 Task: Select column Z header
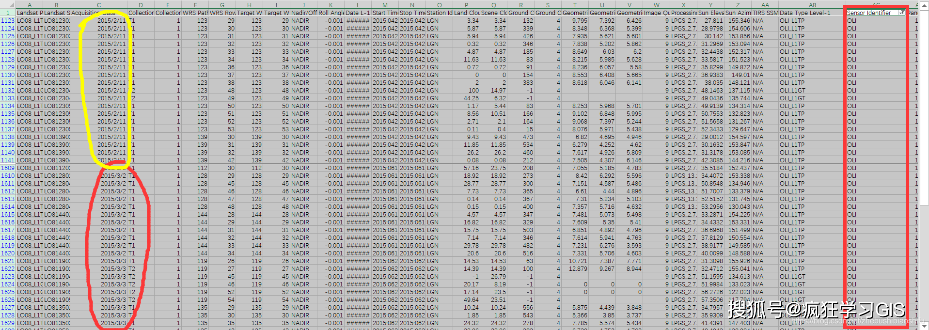point(738,5)
